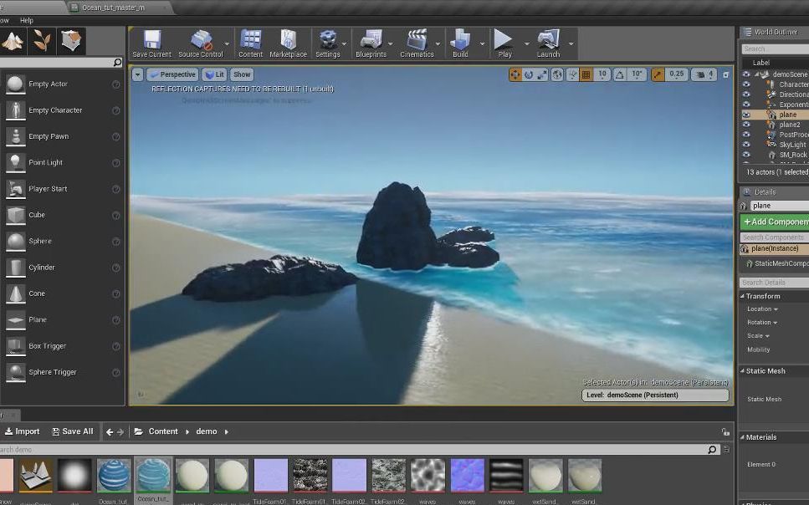Click the Save All button
809x505 pixels.
pos(73,431)
